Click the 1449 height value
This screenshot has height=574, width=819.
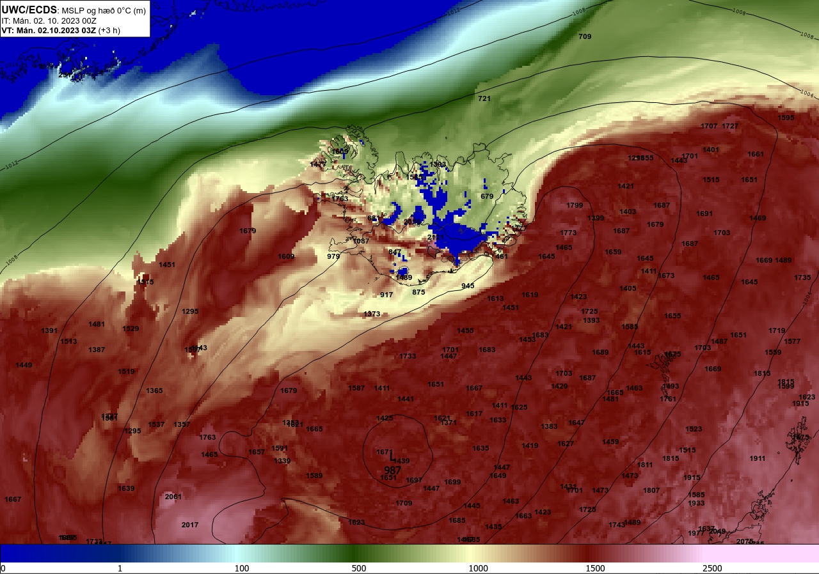(x=24, y=365)
